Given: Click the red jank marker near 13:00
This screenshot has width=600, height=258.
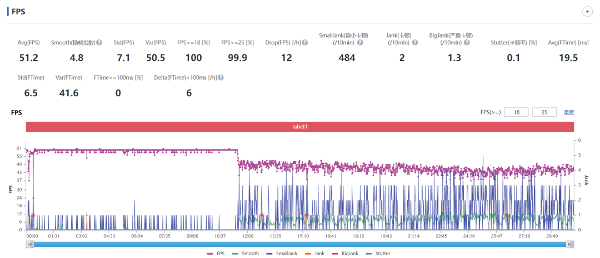Looking at the screenshot, I should click(x=262, y=215).
